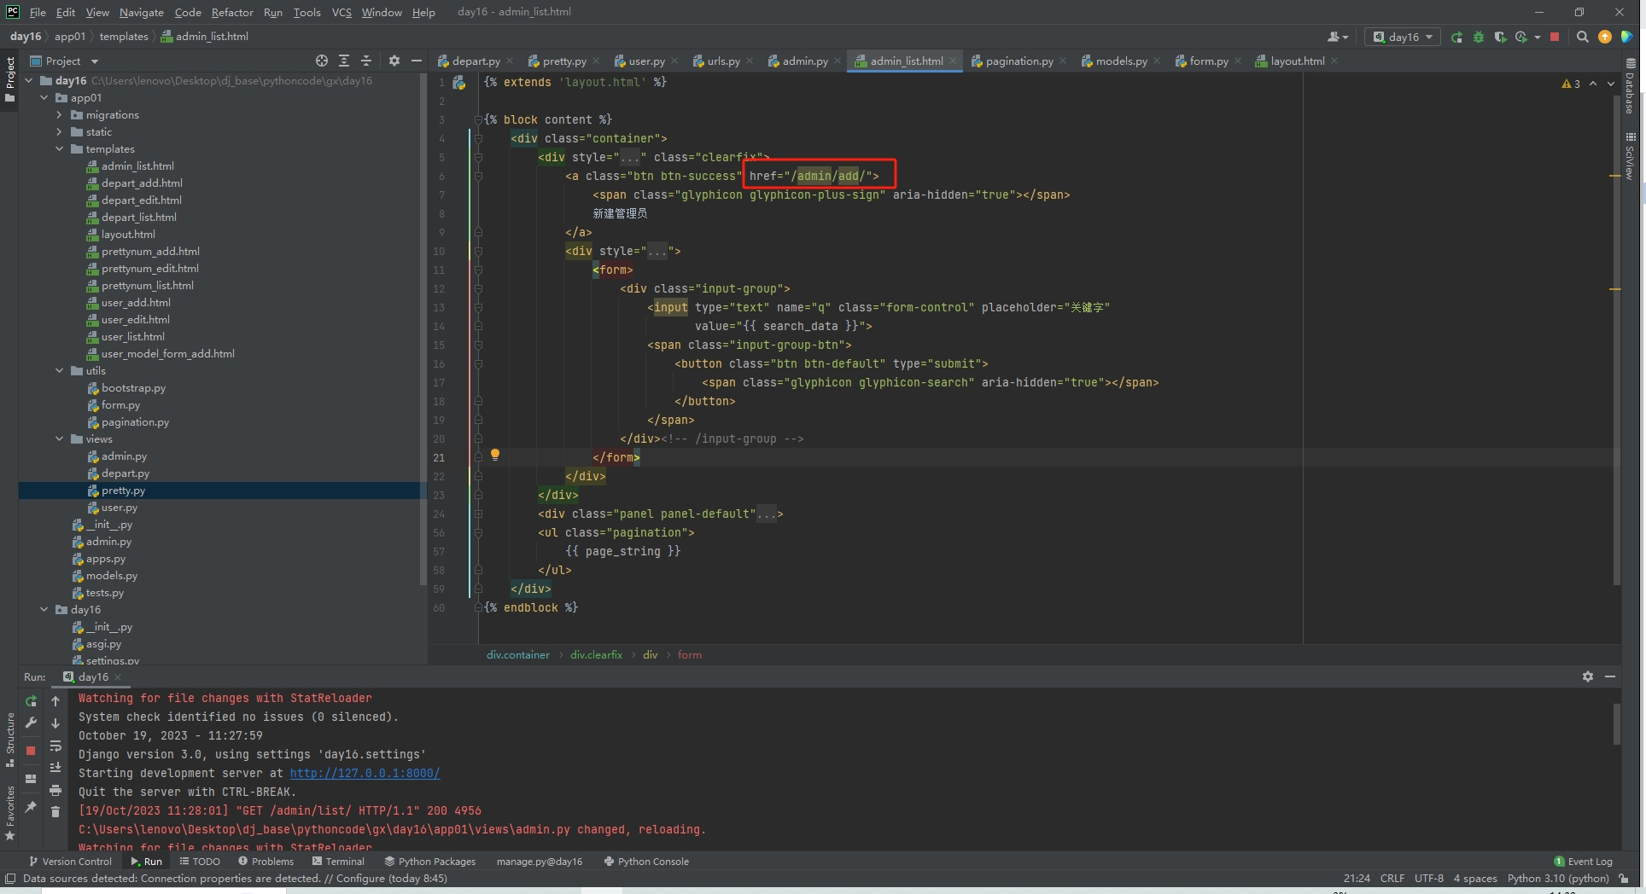This screenshot has width=1646, height=894.
Task: Click the intention lightbulb on line 21
Action: 495,455
